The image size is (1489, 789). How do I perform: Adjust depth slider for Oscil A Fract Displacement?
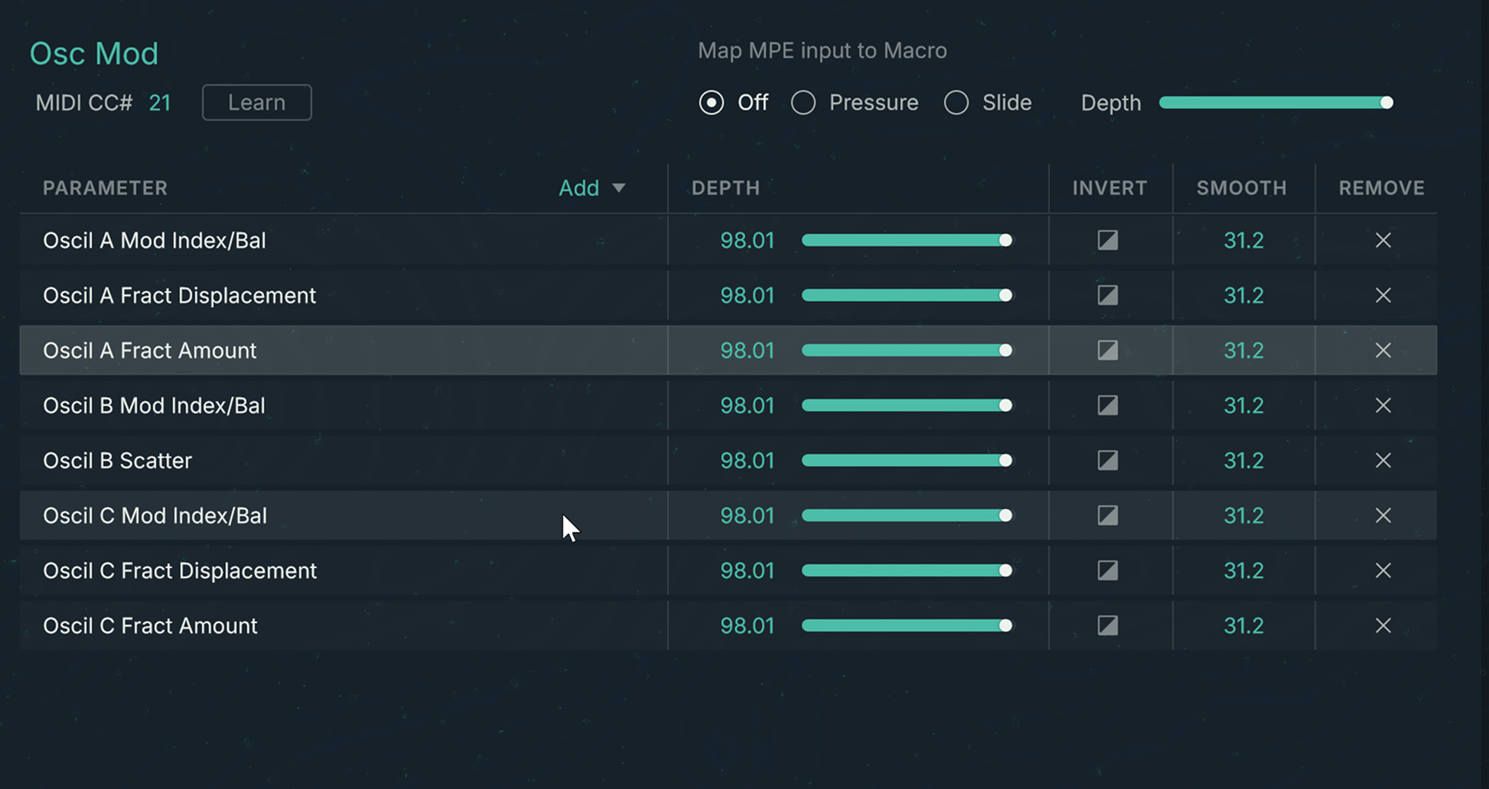(907, 295)
